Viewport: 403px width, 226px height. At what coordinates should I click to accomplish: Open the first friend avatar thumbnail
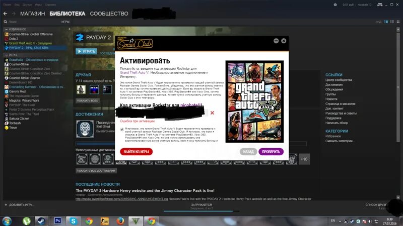point(81,89)
